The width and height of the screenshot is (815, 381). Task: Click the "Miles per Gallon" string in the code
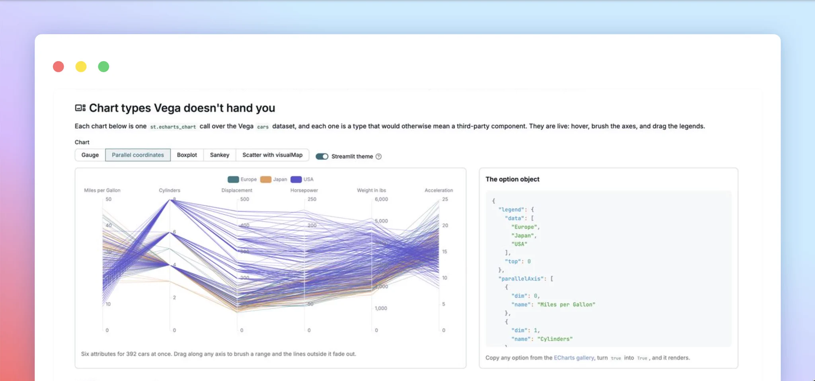tap(566, 304)
